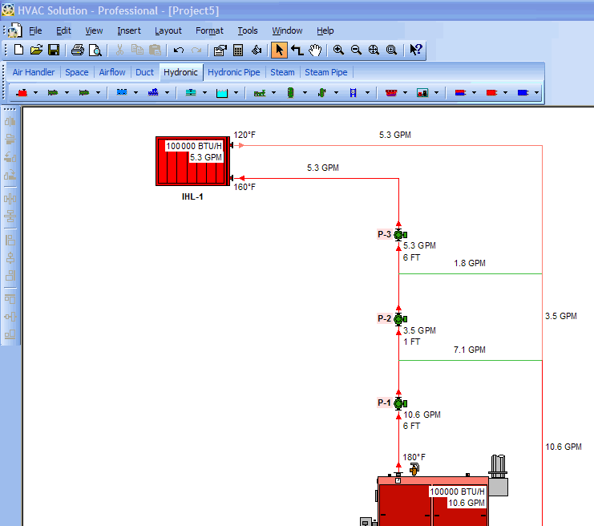The width and height of the screenshot is (594, 526).
Task: Zoom out of the drawing
Action: coord(356,50)
